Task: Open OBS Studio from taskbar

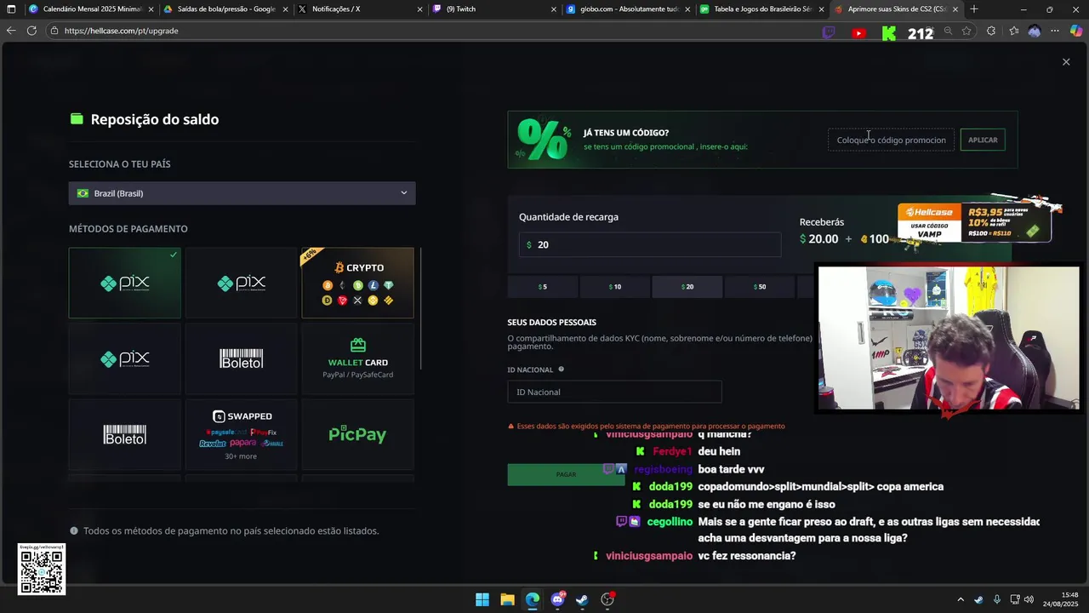Action: coord(607,599)
